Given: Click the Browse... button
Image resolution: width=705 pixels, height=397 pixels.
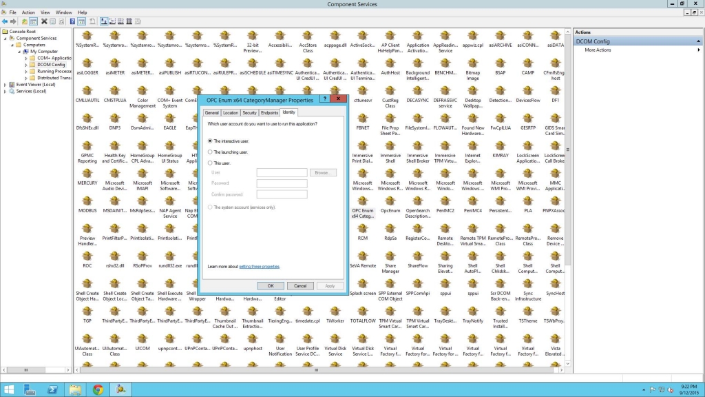Looking at the screenshot, I should click(323, 172).
